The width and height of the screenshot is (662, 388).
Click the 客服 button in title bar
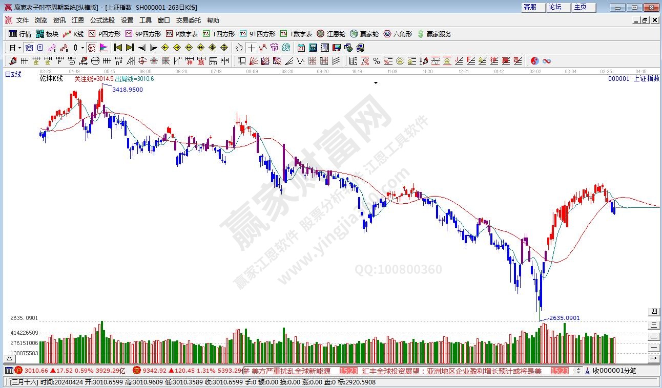[530, 7]
